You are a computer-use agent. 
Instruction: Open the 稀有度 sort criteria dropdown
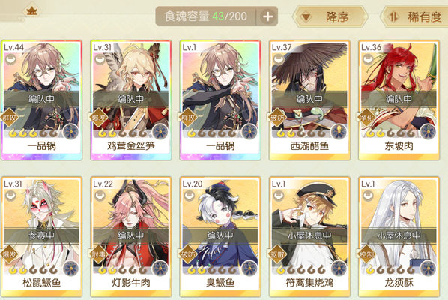pos(416,16)
